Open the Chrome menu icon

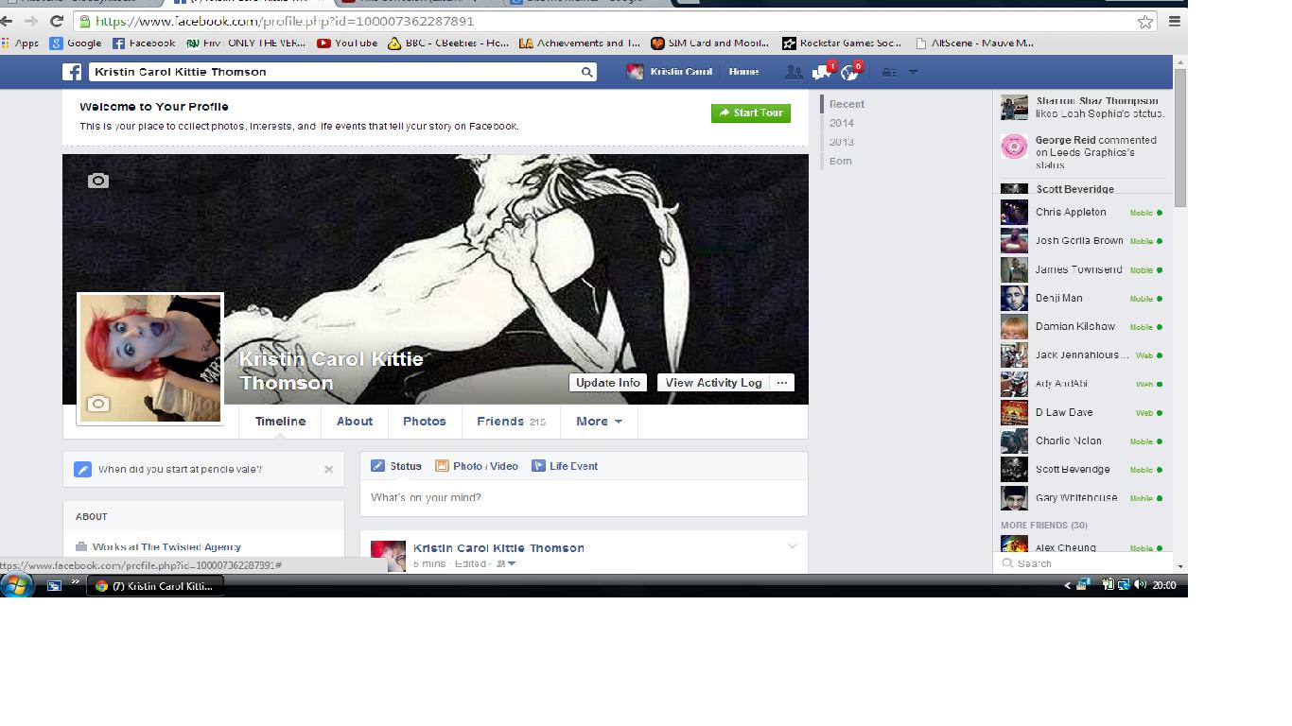[x=1175, y=21]
